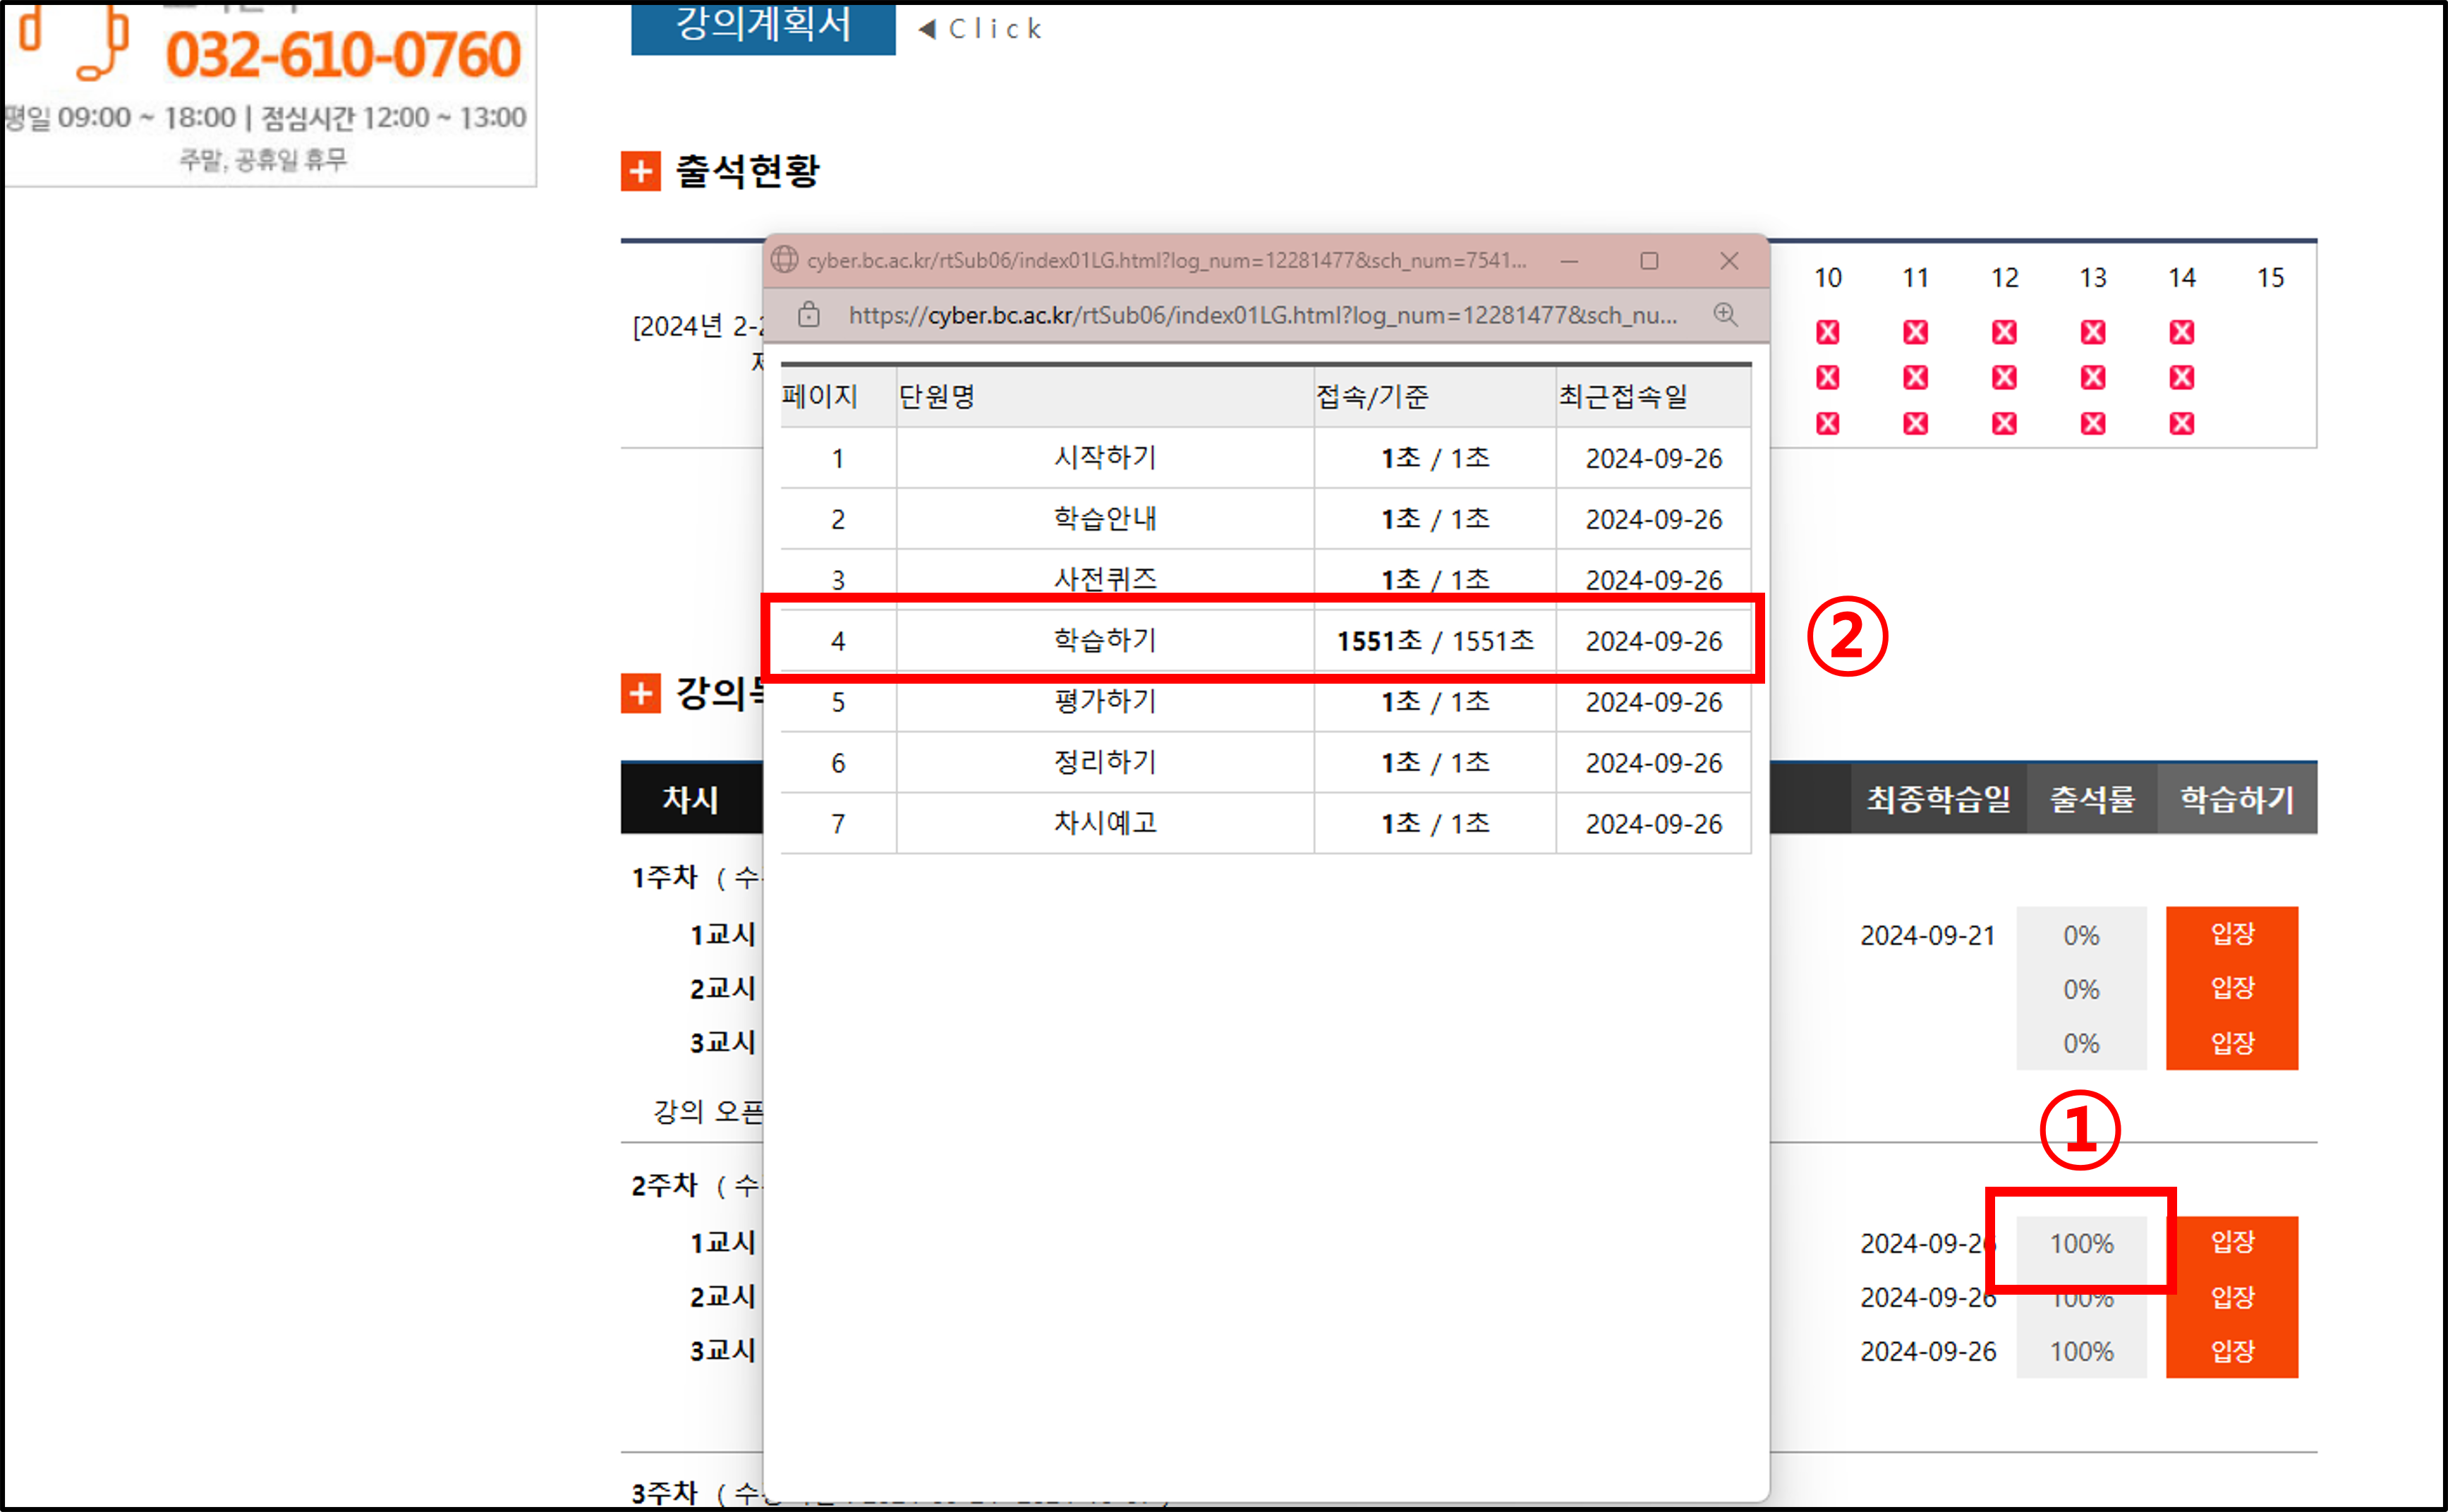The height and width of the screenshot is (1512, 2448).
Task: Click the 0% attendance rate for week 1 third period
Action: (x=2081, y=1044)
